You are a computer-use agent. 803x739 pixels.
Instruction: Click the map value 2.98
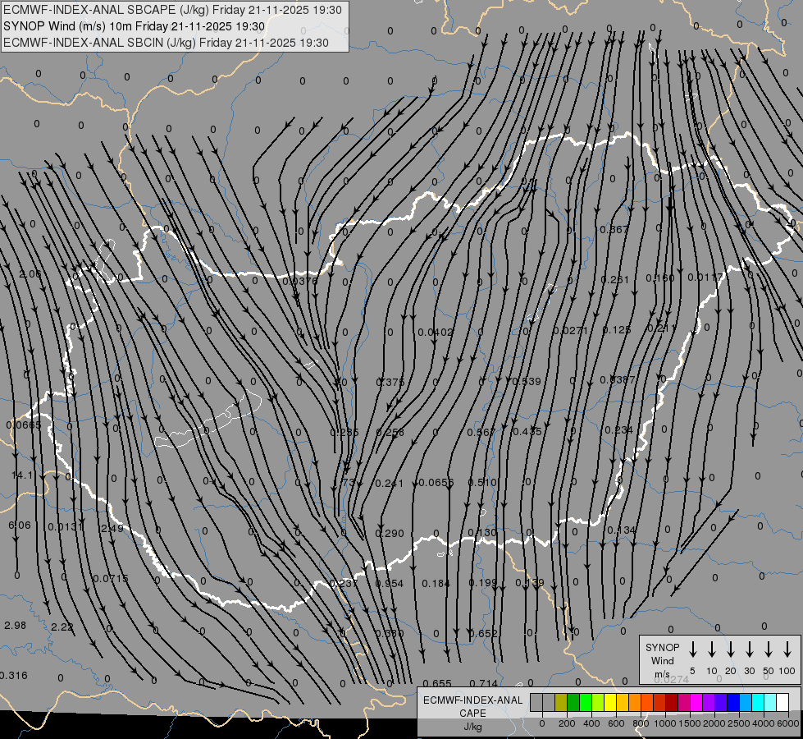coord(15,625)
